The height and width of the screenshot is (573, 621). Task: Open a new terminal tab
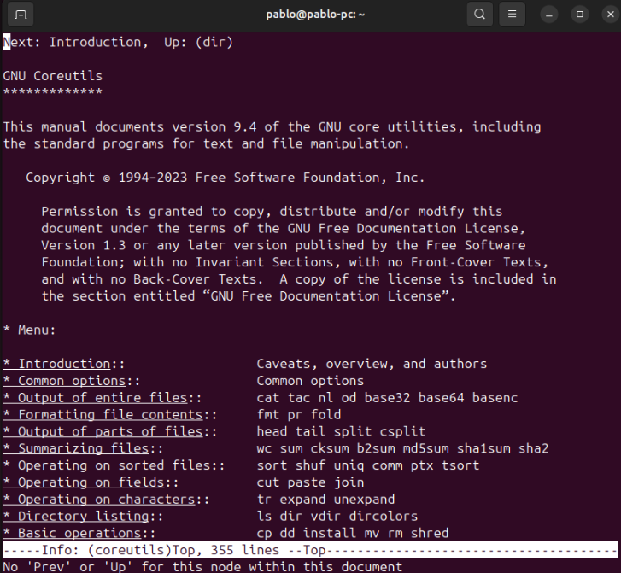tap(21, 15)
